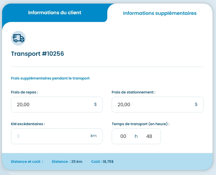
Task: Click the dollar sign in Frais de repas
Action: pos(95,104)
